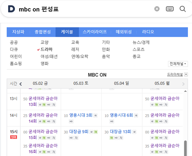
Task: Select the 다큐 category
Action: coord(14,50)
